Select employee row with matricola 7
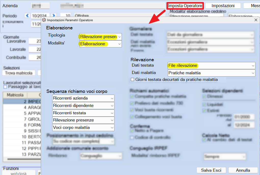Viewport: 260px width, 175px height. 22,119
